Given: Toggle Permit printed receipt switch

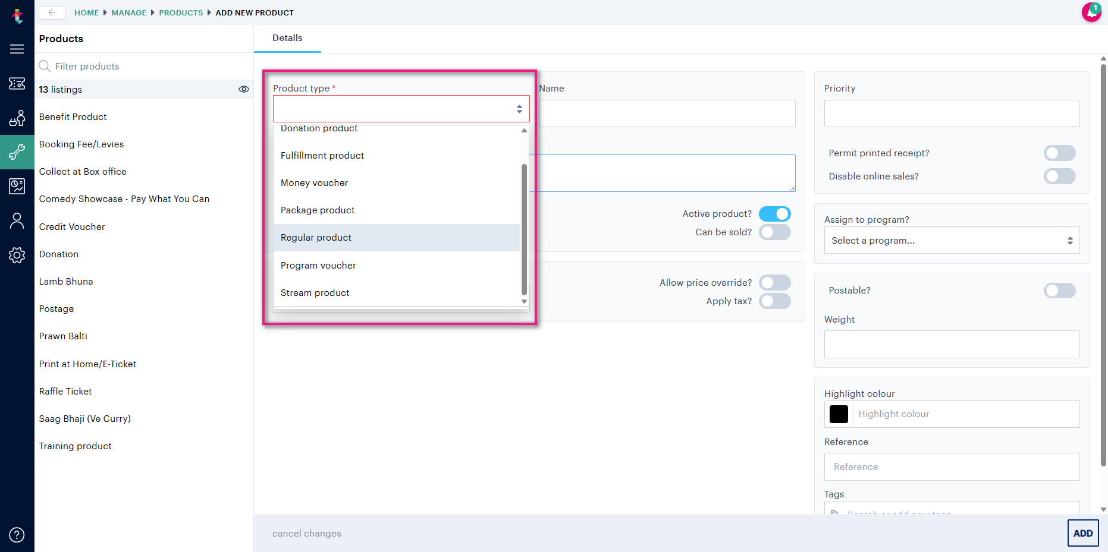Looking at the screenshot, I should (1059, 153).
